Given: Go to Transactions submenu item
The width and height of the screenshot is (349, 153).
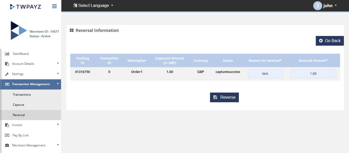Looking at the screenshot, I should click(22, 95).
